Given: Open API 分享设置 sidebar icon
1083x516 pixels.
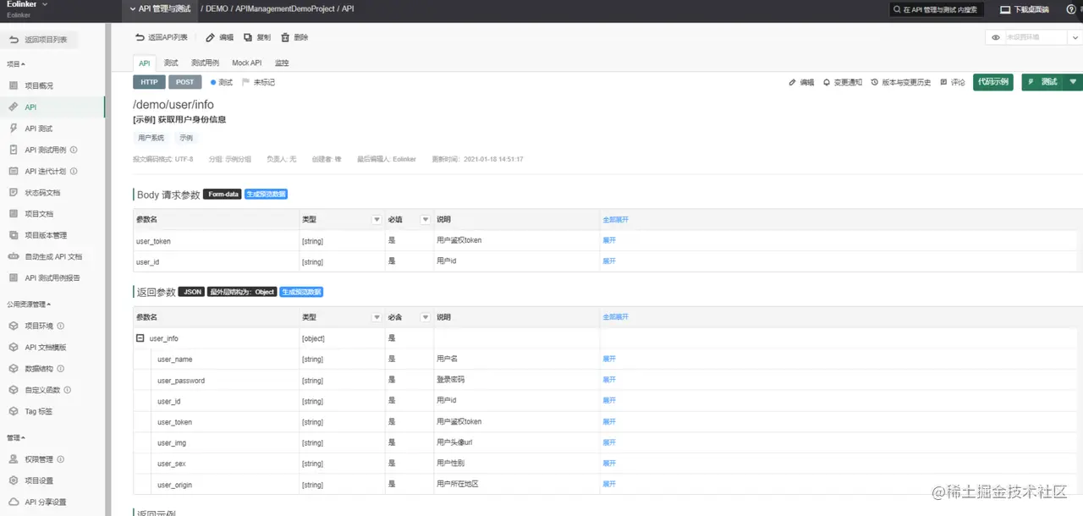Looking at the screenshot, I should (13, 502).
